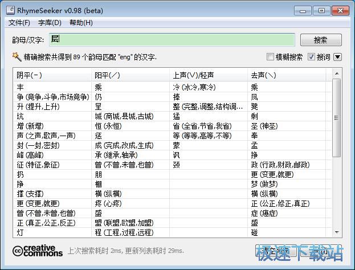Select the 坑 entry

(x=20, y=116)
